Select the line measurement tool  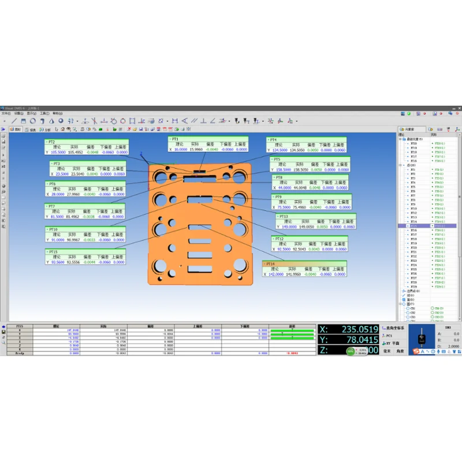click(x=14, y=121)
